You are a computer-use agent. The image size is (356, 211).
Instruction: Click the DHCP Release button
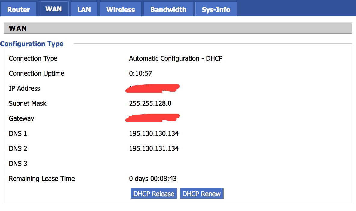click(x=154, y=194)
